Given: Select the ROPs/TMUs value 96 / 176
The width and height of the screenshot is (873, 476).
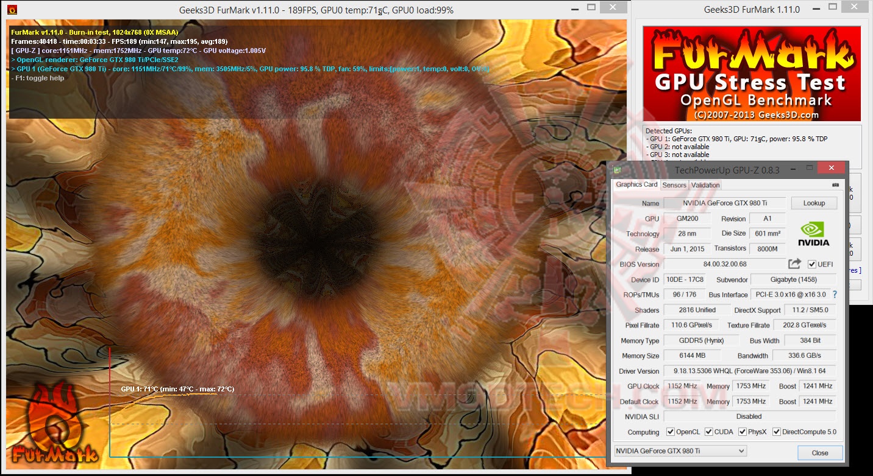Looking at the screenshot, I should [x=685, y=295].
